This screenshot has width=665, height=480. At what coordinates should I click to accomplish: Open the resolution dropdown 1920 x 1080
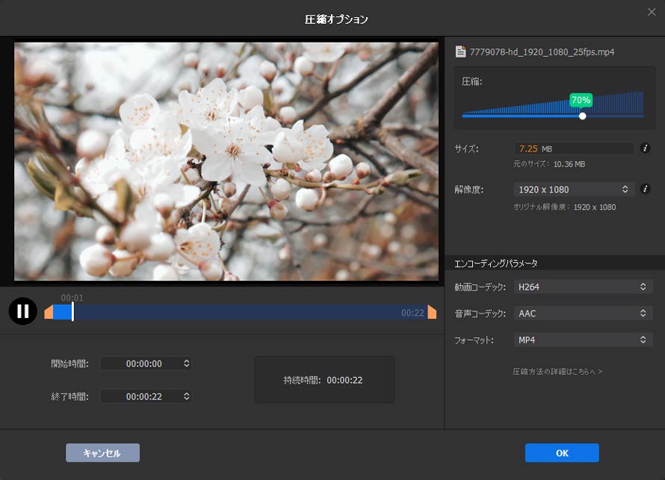click(x=574, y=190)
